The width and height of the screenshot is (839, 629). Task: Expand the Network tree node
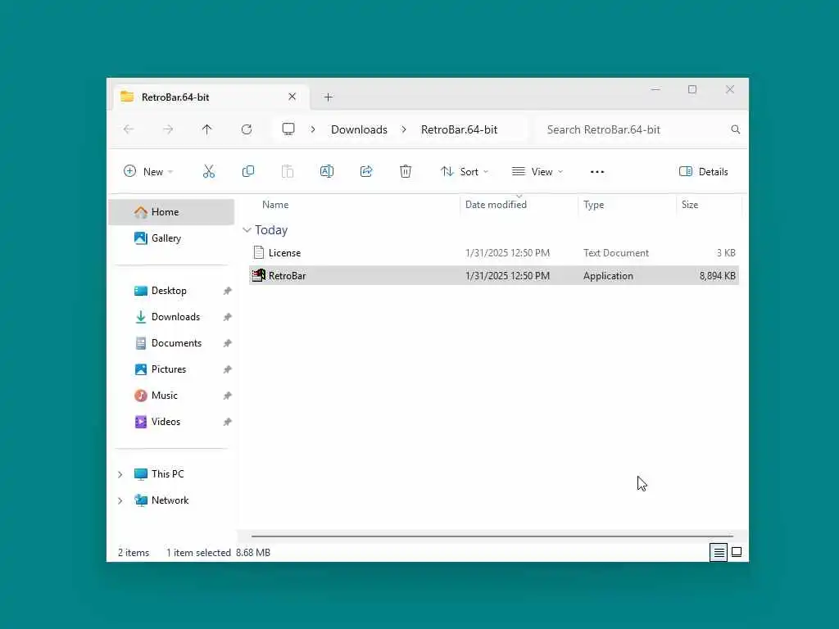pyautogui.click(x=120, y=500)
